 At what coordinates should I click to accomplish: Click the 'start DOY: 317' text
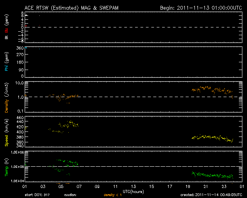pyautogui.click(x=37, y=195)
